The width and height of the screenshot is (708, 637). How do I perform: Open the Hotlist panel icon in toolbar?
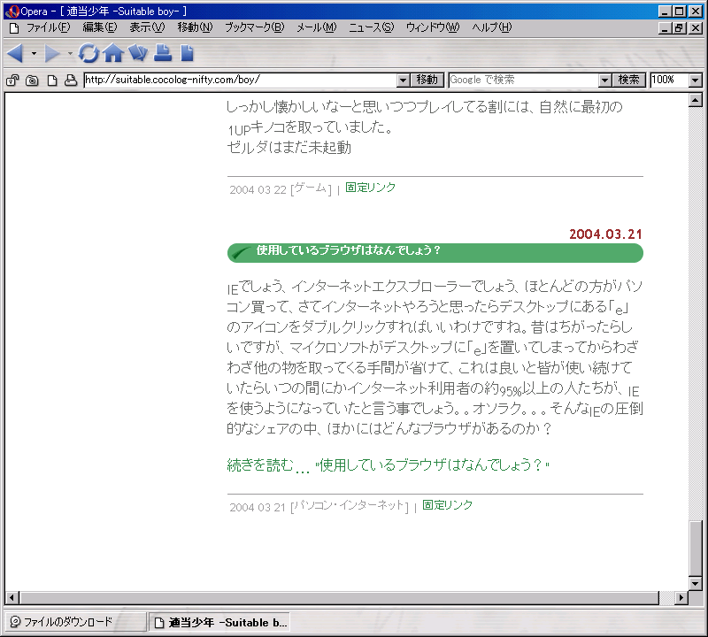coord(138,53)
